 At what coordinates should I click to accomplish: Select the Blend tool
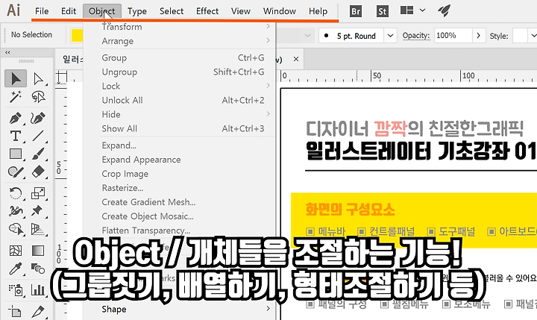point(38,269)
